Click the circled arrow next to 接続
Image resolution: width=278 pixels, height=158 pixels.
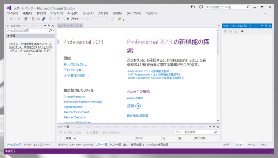click(138, 106)
